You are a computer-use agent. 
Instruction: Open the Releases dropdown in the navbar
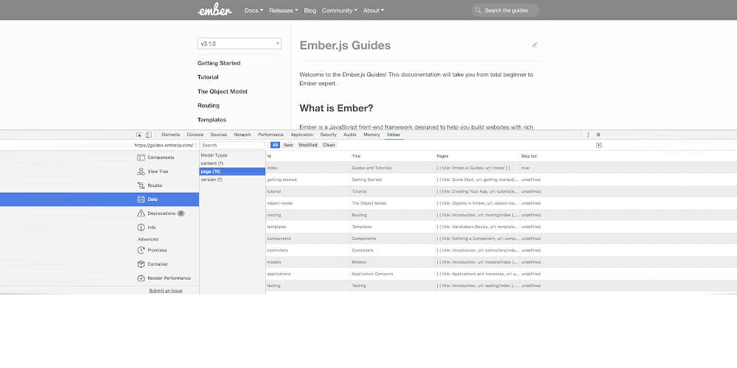click(284, 10)
